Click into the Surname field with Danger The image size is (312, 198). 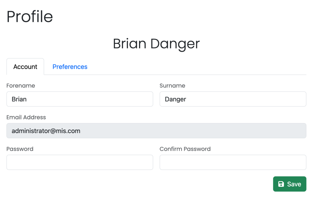[x=233, y=99]
